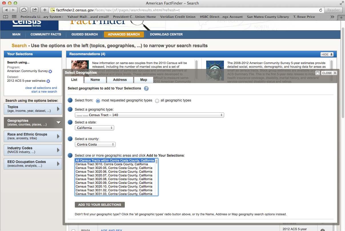Image resolution: width=345 pixels, height=231 pixels.
Task: Open T. Rowe Price bookmark
Action: (304, 17)
